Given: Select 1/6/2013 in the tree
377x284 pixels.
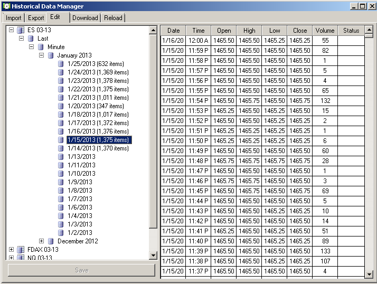Looking at the screenshot, I should coord(80,207).
